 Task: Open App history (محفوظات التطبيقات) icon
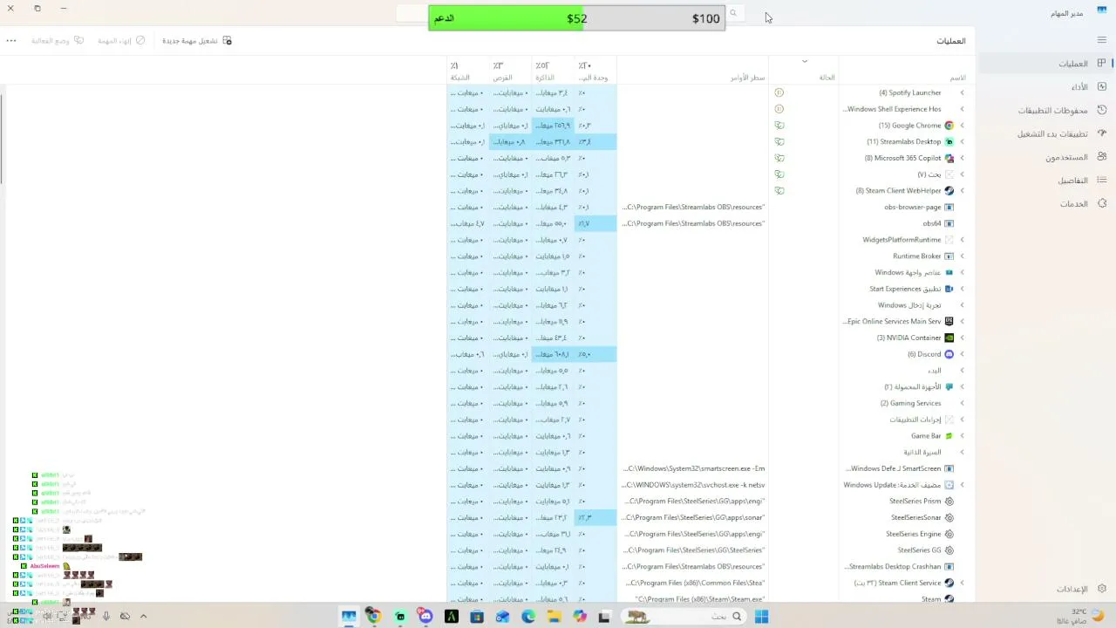tap(1102, 110)
